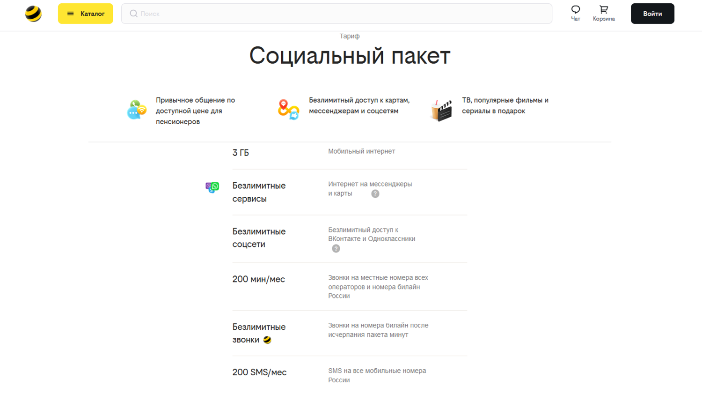Click the messenger icons beside Безлимитные сервисы
Image resolution: width=702 pixels, height=394 pixels.
click(x=212, y=187)
